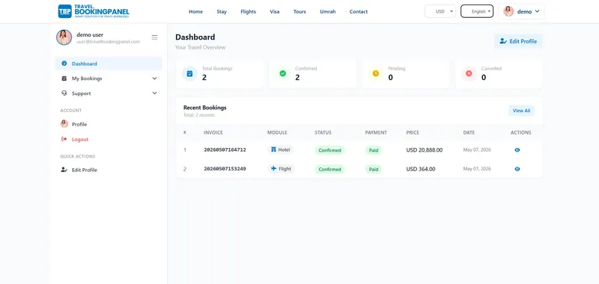Viewport: 599px width, 284px height.
Task: Open Profile under Account
Action: pyautogui.click(x=79, y=124)
